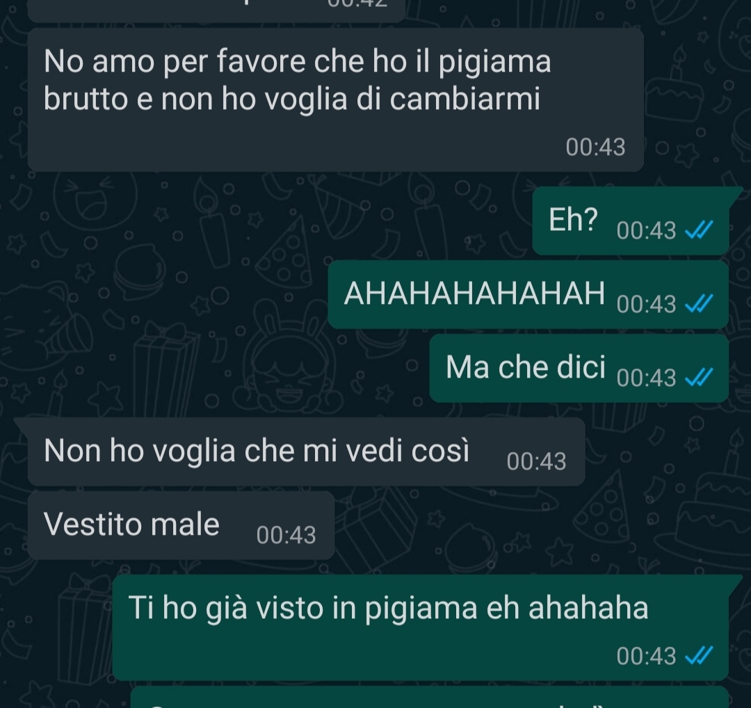The height and width of the screenshot is (708, 751).
Task: Tap the timestamp on "Non ho voglia" message
Action: click(536, 461)
